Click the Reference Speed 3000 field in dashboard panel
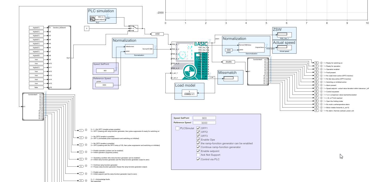Screen dimensions: 377x182 pyautogui.click(x=204, y=123)
